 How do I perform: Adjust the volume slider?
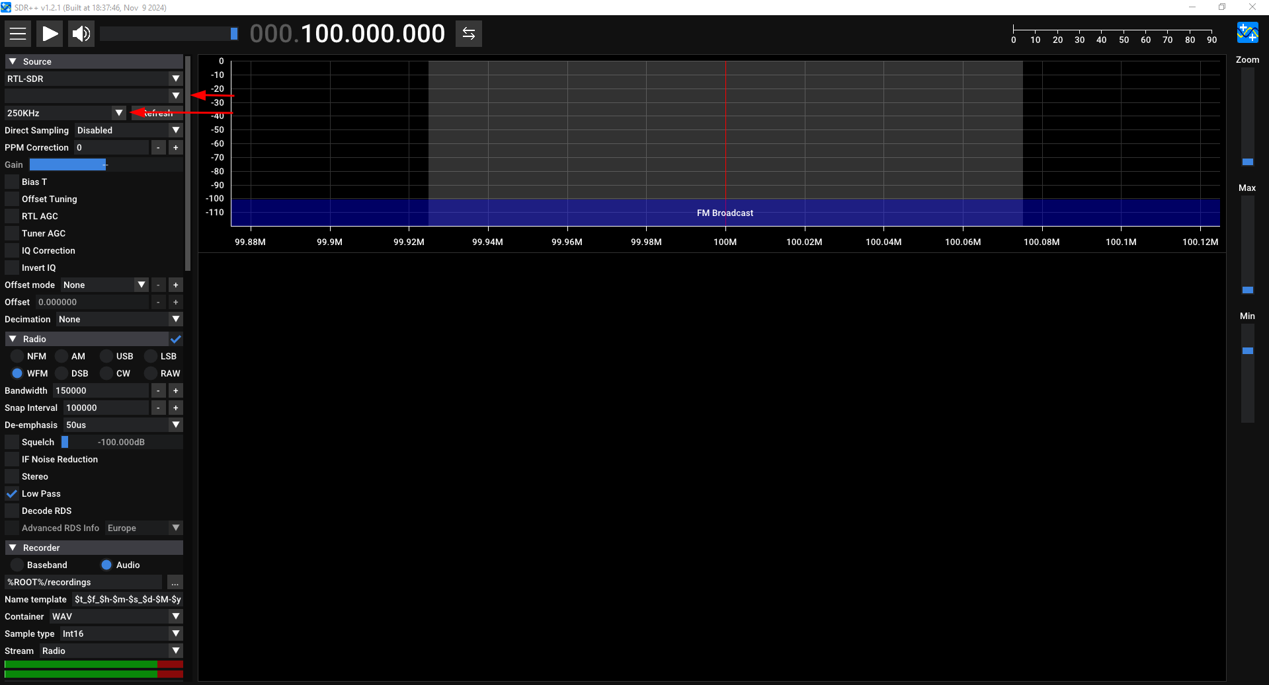(x=169, y=34)
